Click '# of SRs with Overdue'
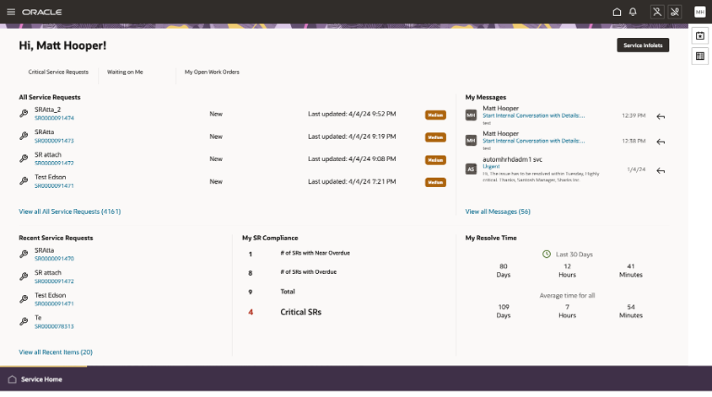 pyautogui.click(x=308, y=271)
